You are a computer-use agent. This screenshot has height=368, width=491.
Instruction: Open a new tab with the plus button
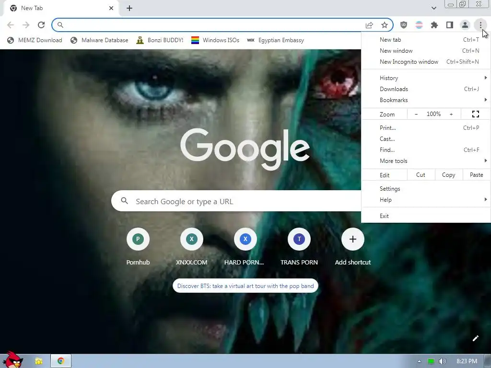[x=129, y=8]
